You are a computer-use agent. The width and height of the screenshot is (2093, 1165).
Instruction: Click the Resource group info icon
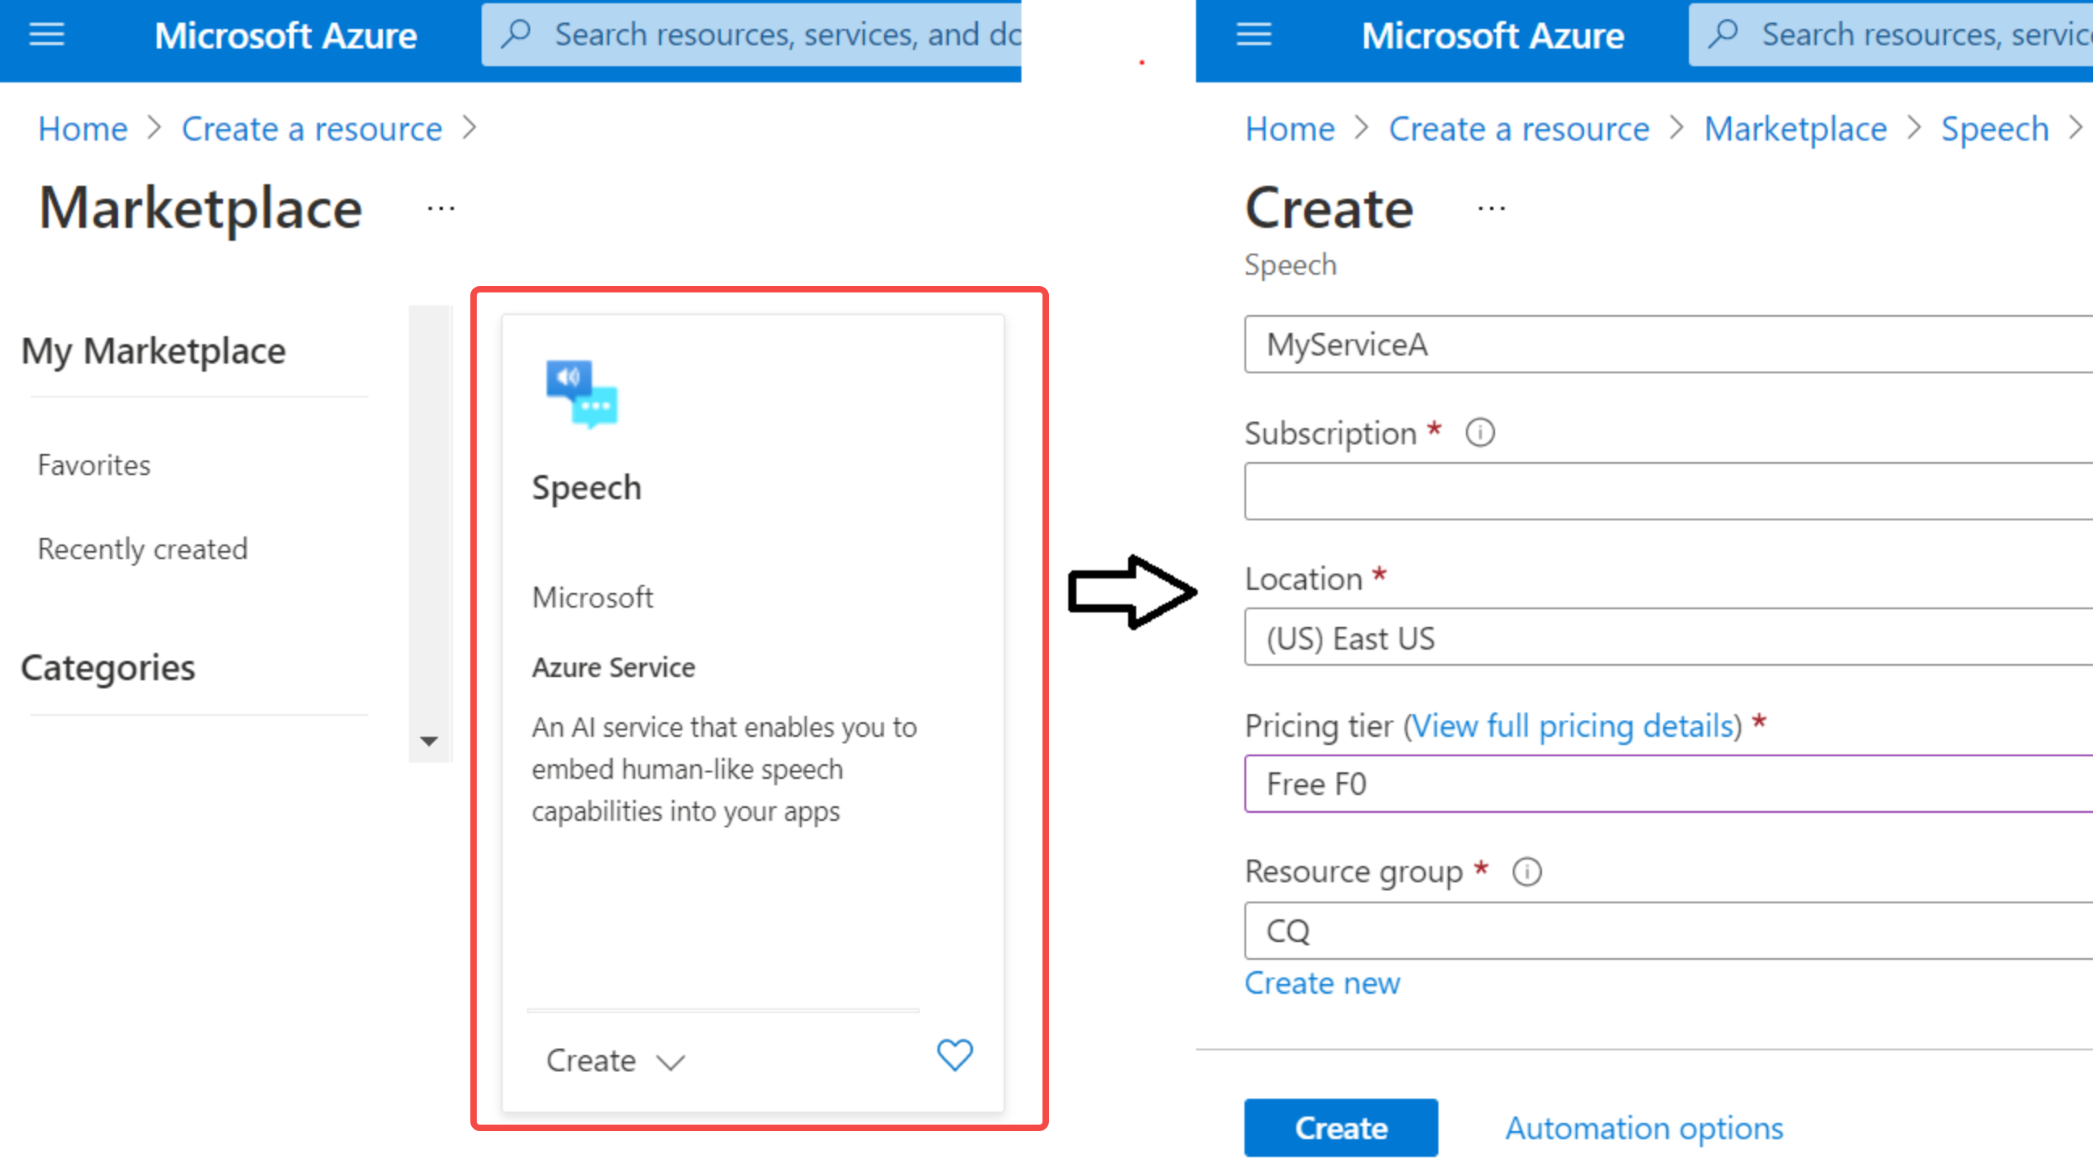pyautogui.click(x=1527, y=872)
